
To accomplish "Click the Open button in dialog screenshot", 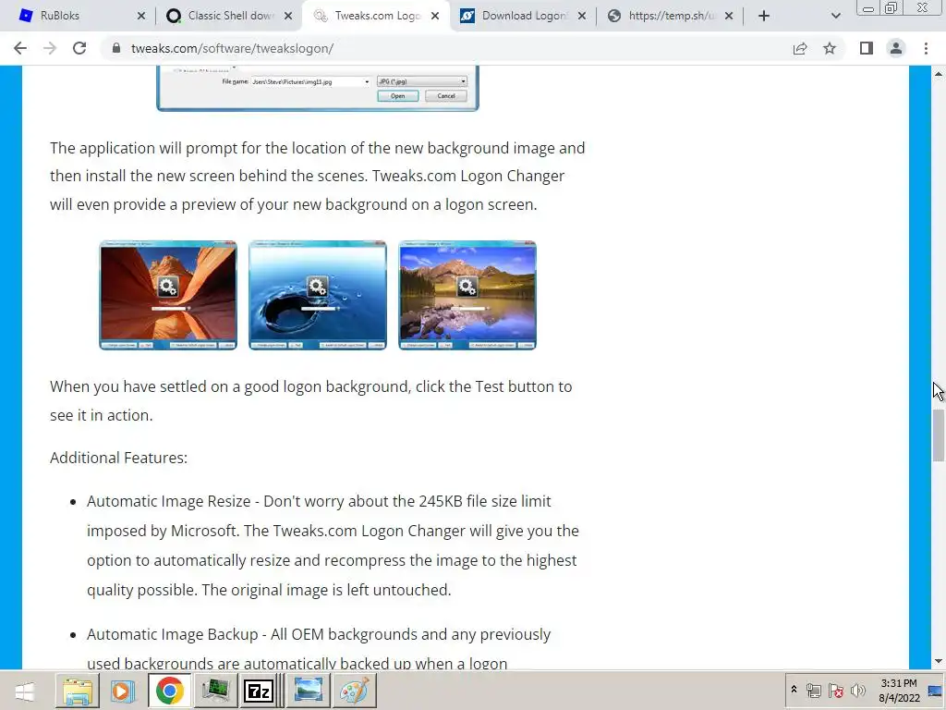I will click(x=397, y=96).
